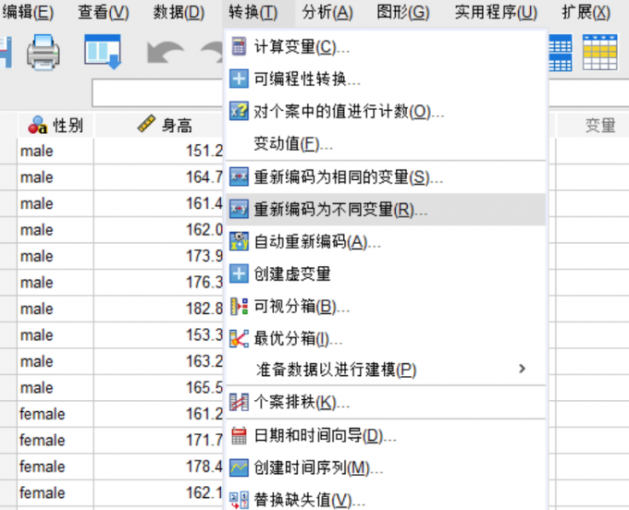The height and width of the screenshot is (510, 629).
Task: Click the recode icon beside 重新编码为相同的变量
Action: pyautogui.click(x=239, y=176)
